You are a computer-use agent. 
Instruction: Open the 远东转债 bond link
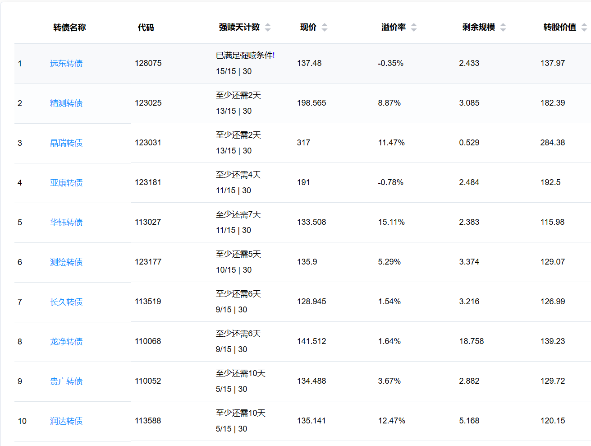pyautogui.click(x=66, y=64)
